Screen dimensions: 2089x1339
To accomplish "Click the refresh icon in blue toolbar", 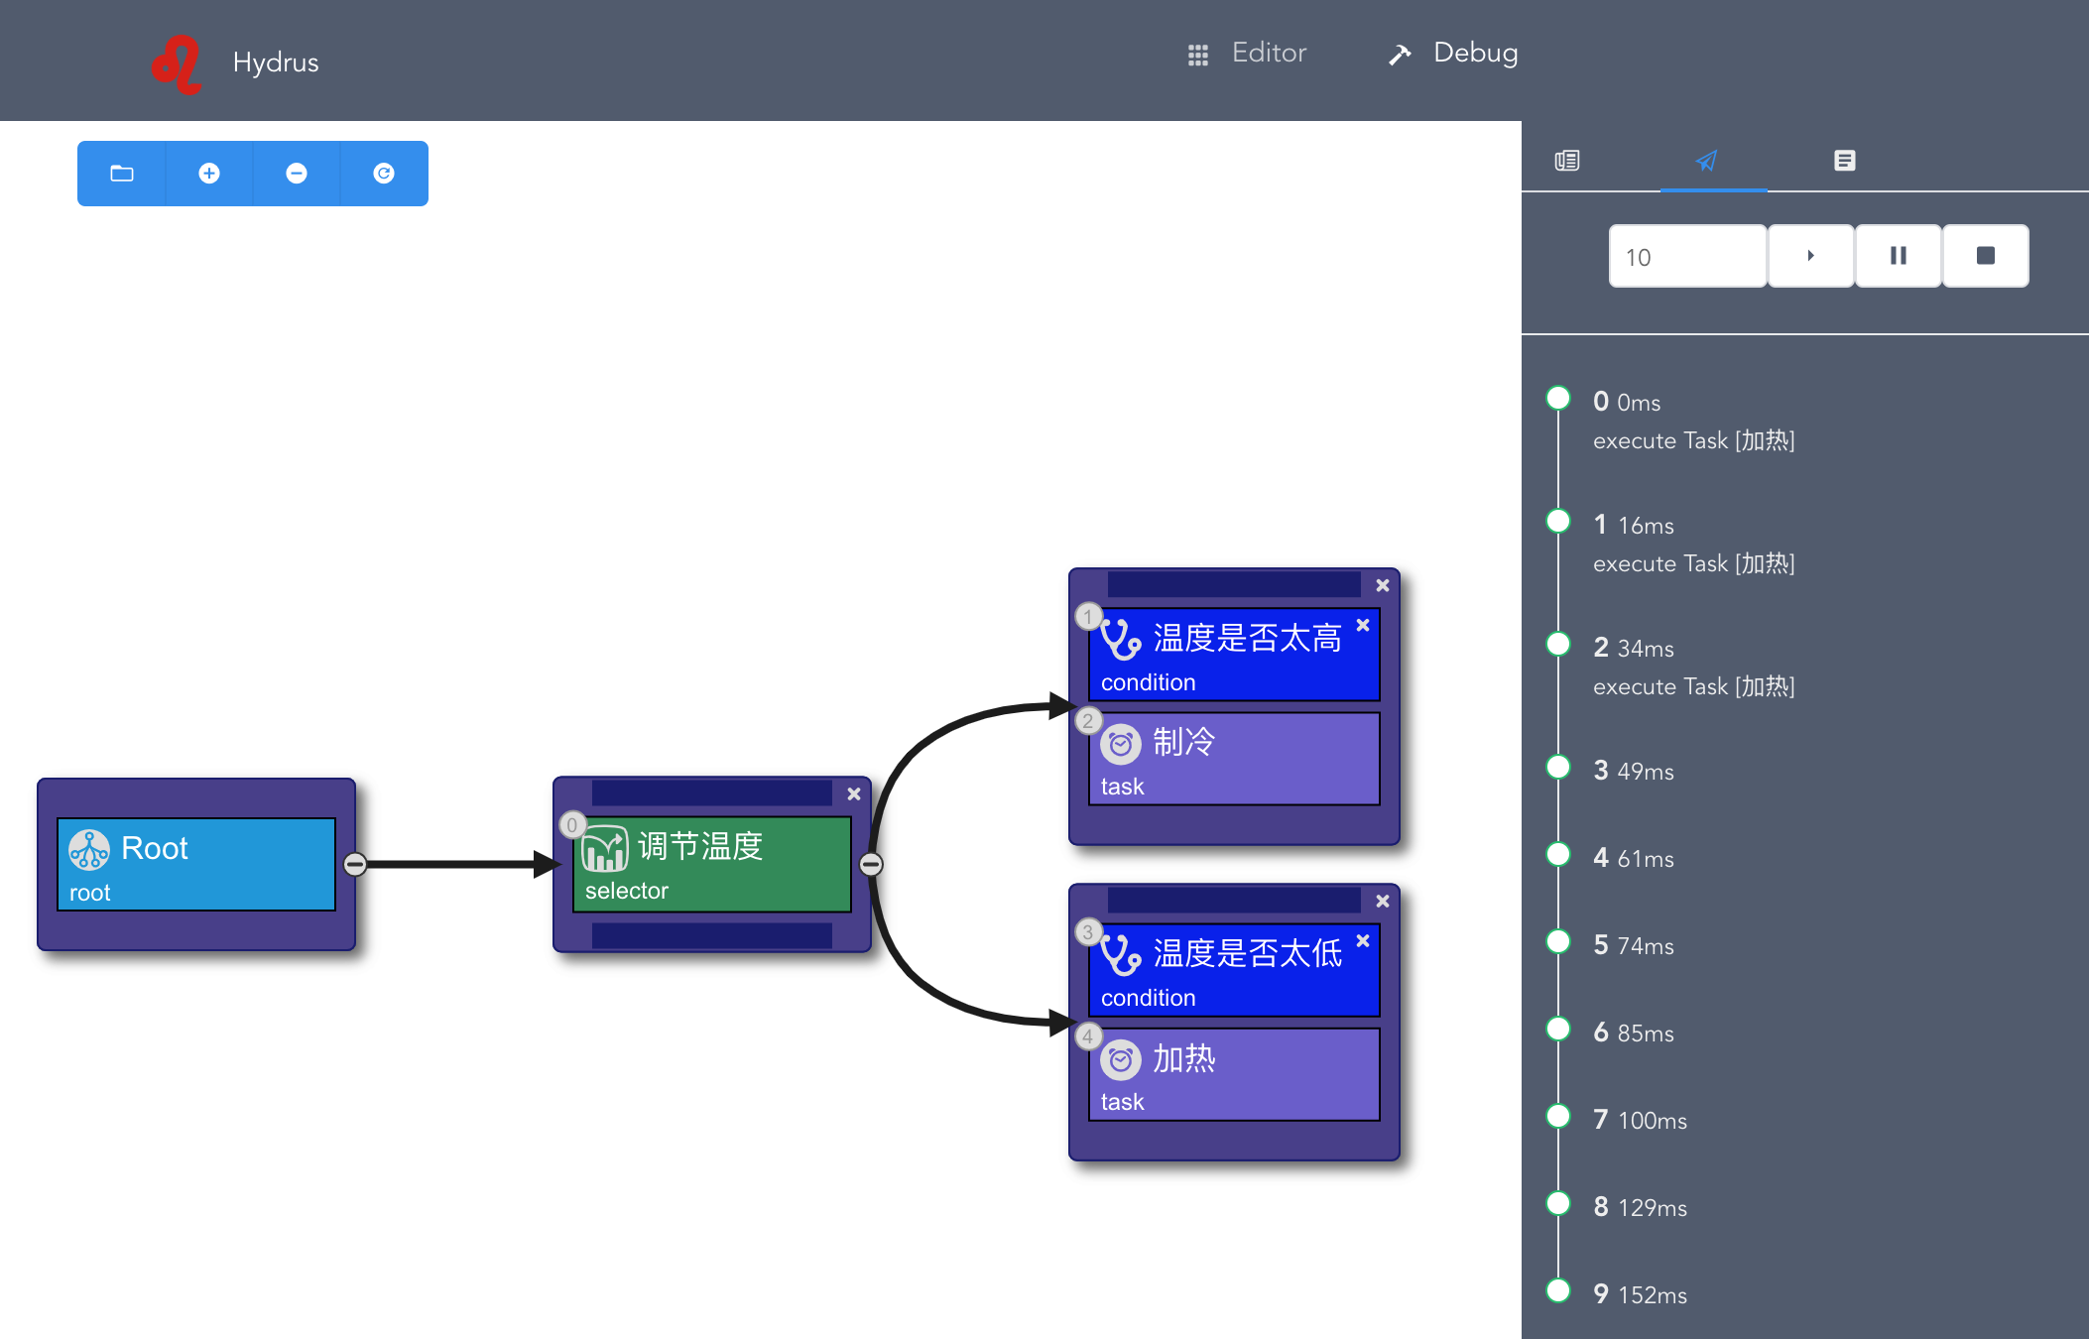I will tap(384, 174).
